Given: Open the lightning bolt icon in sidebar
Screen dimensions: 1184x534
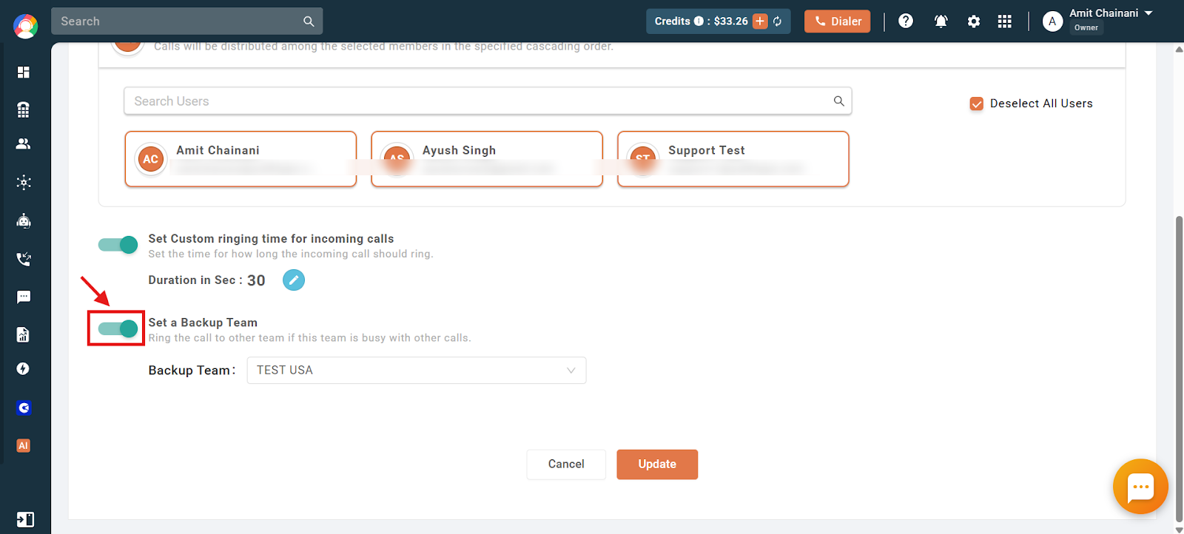Looking at the screenshot, I should click(x=24, y=369).
